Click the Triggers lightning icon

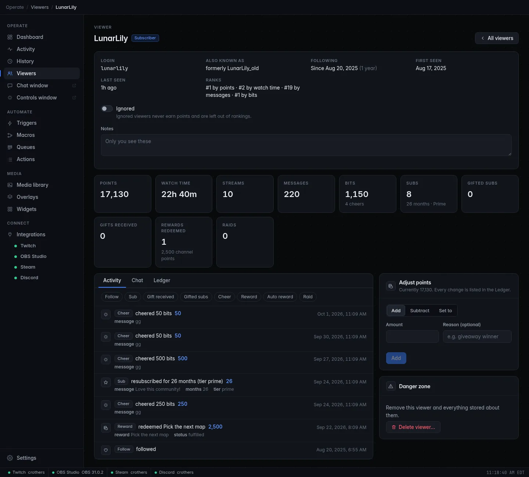point(10,123)
